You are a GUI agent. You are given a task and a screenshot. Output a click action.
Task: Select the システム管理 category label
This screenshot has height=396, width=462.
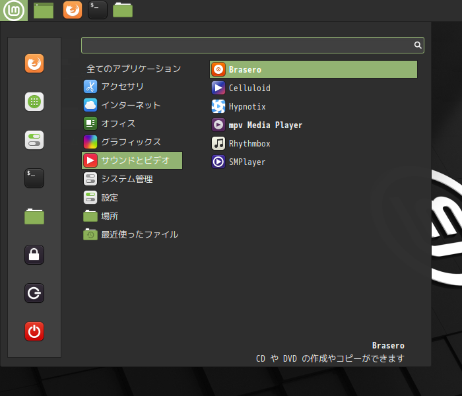(127, 179)
